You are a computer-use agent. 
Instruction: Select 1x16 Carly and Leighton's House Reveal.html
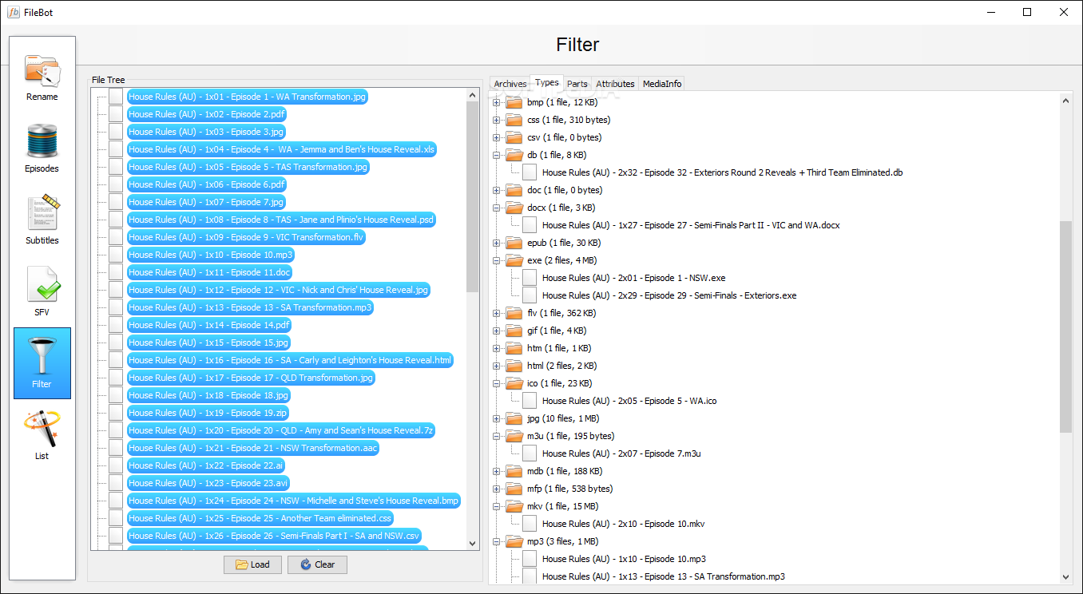291,360
